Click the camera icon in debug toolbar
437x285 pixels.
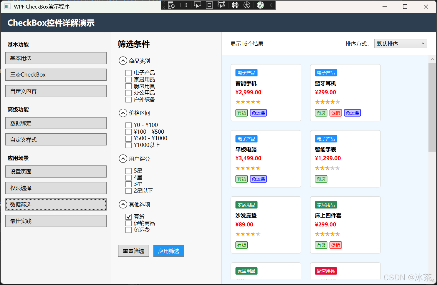[183, 5]
